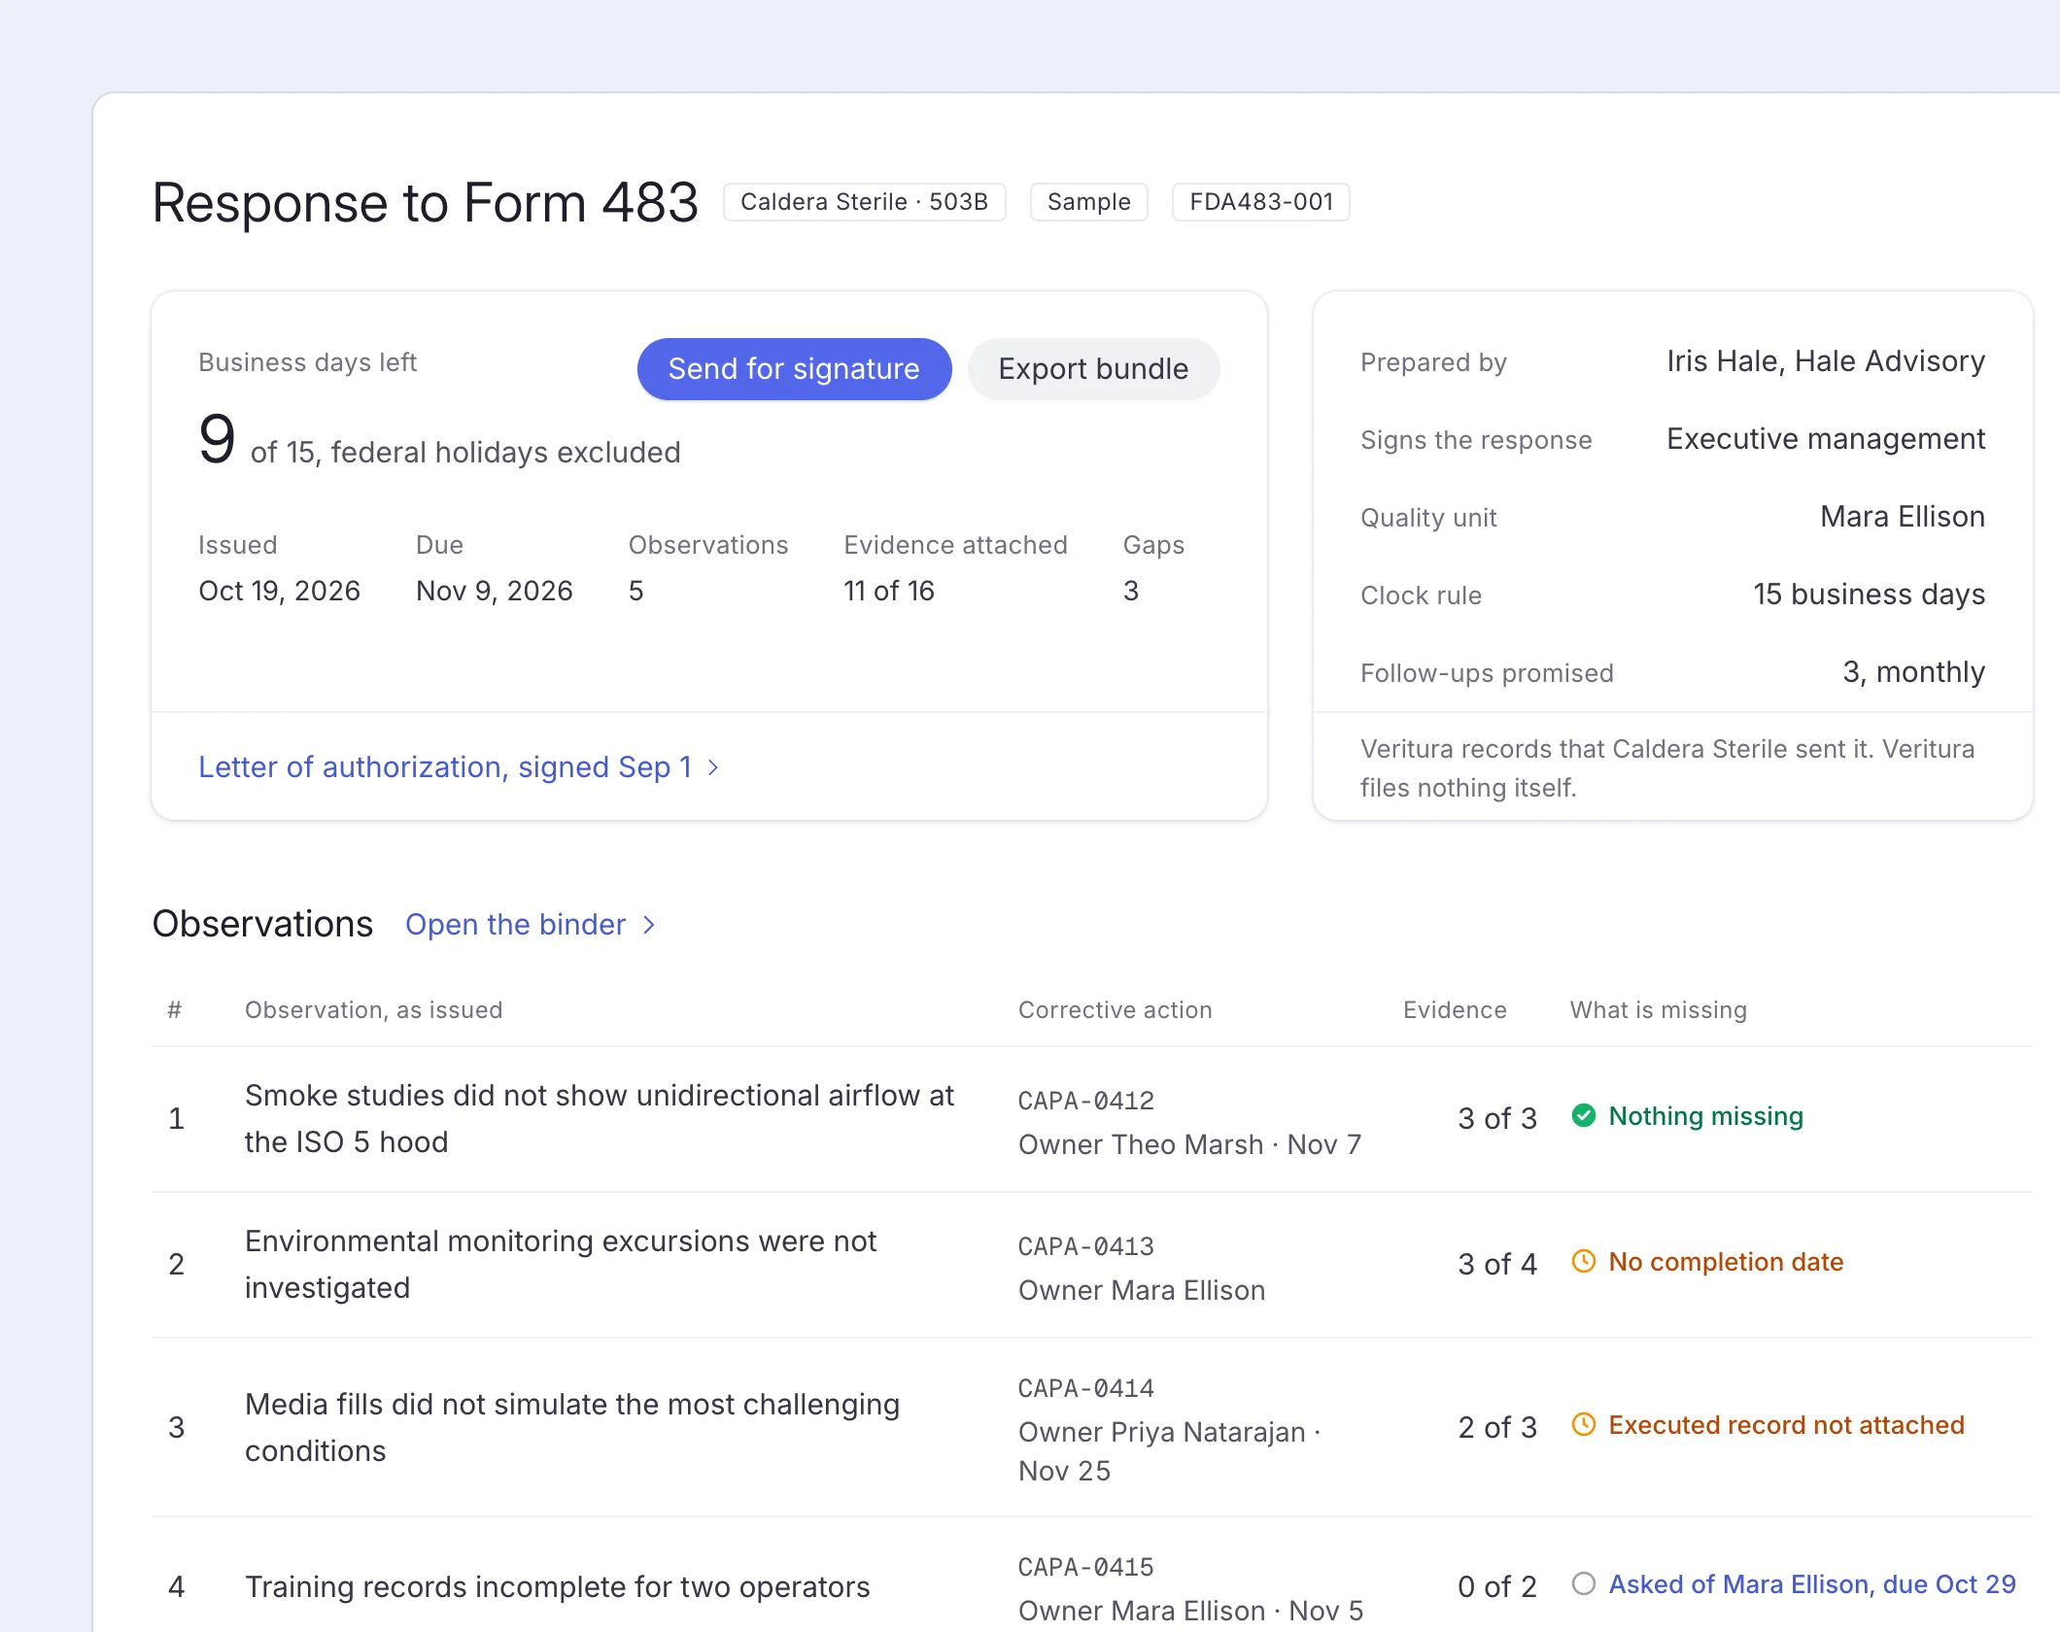Click Owner Theo Marsh · Nov 7
The image size is (2060, 1632).
coord(1189,1144)
